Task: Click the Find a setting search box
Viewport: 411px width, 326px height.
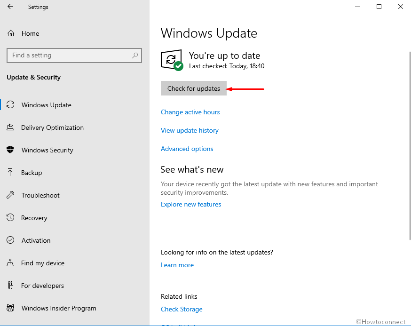Action: [74, 56]
